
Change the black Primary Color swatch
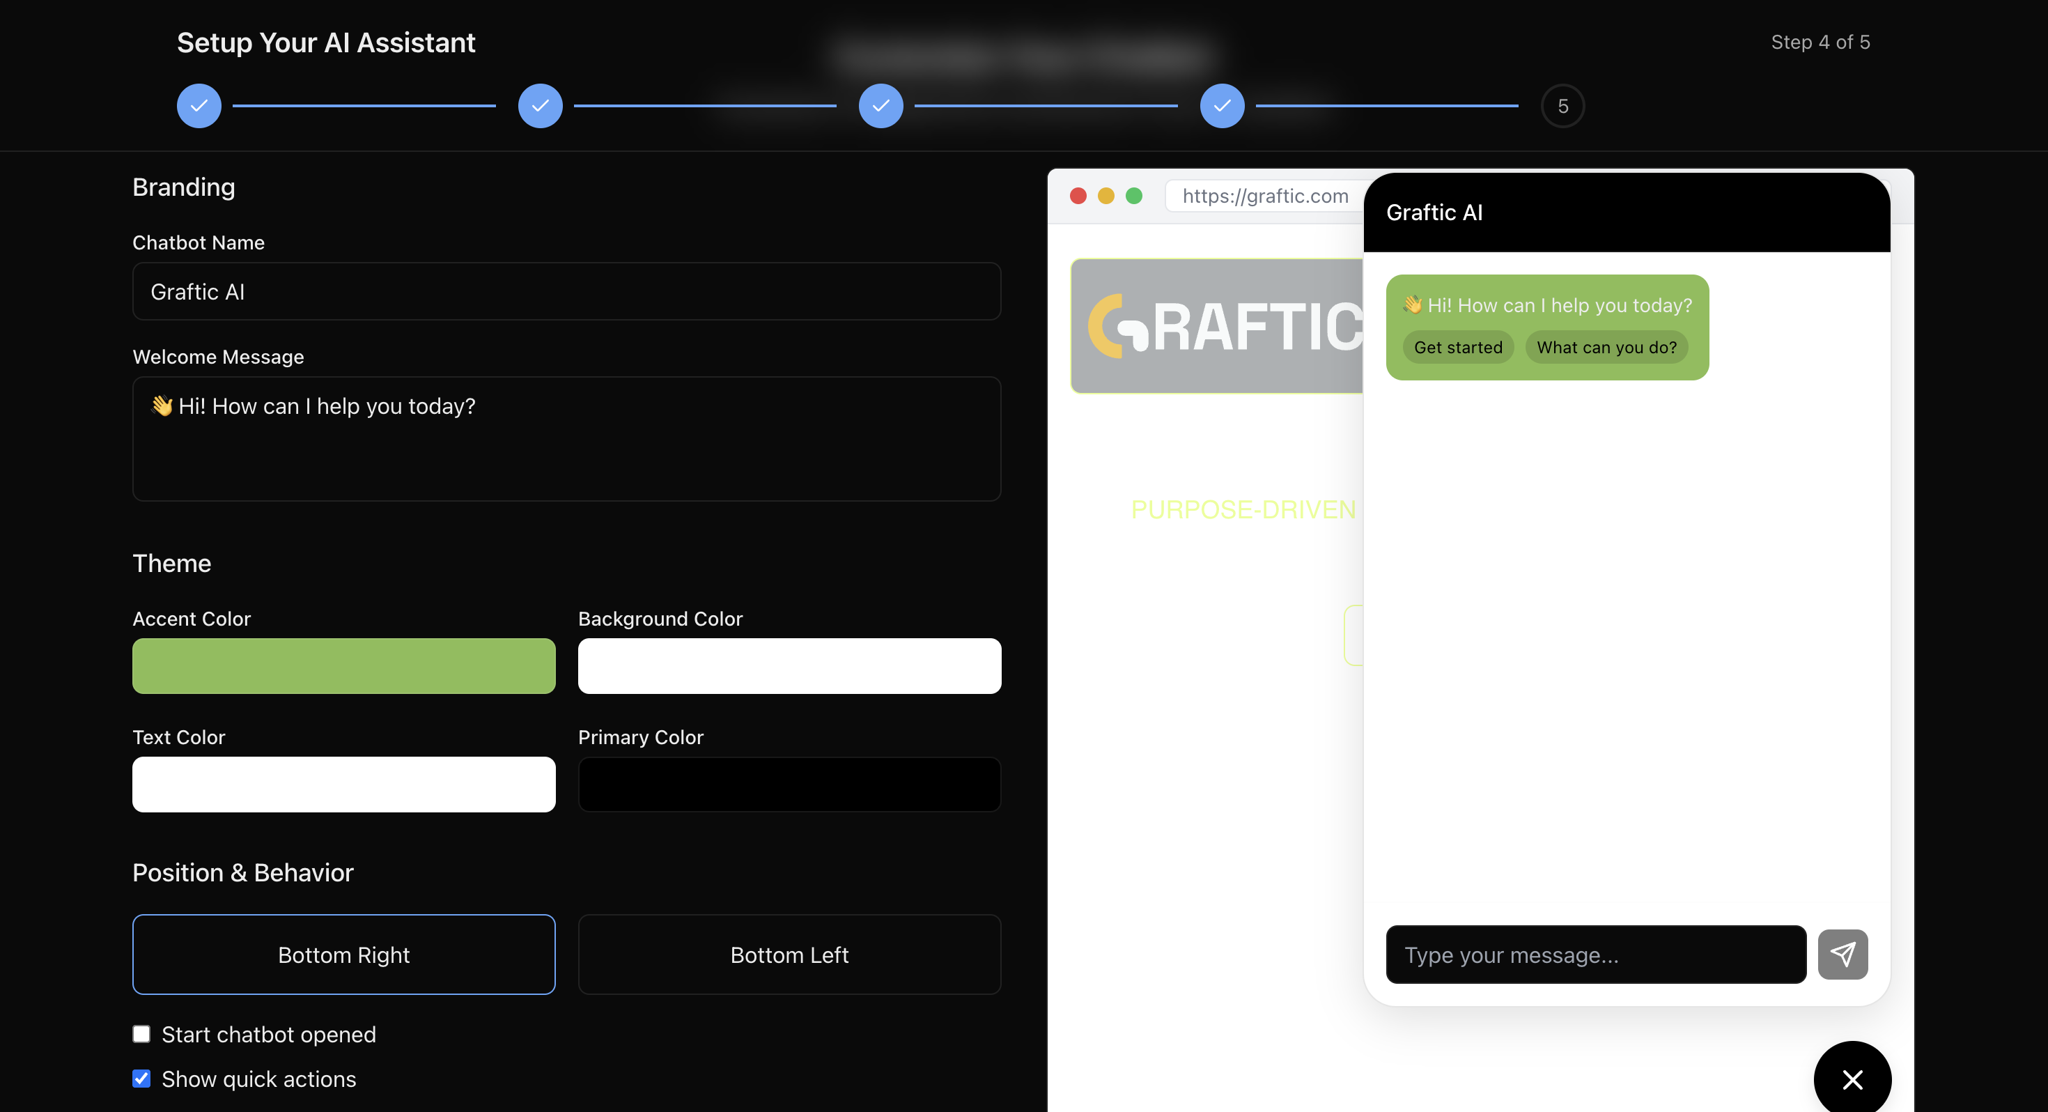[789, 785]
